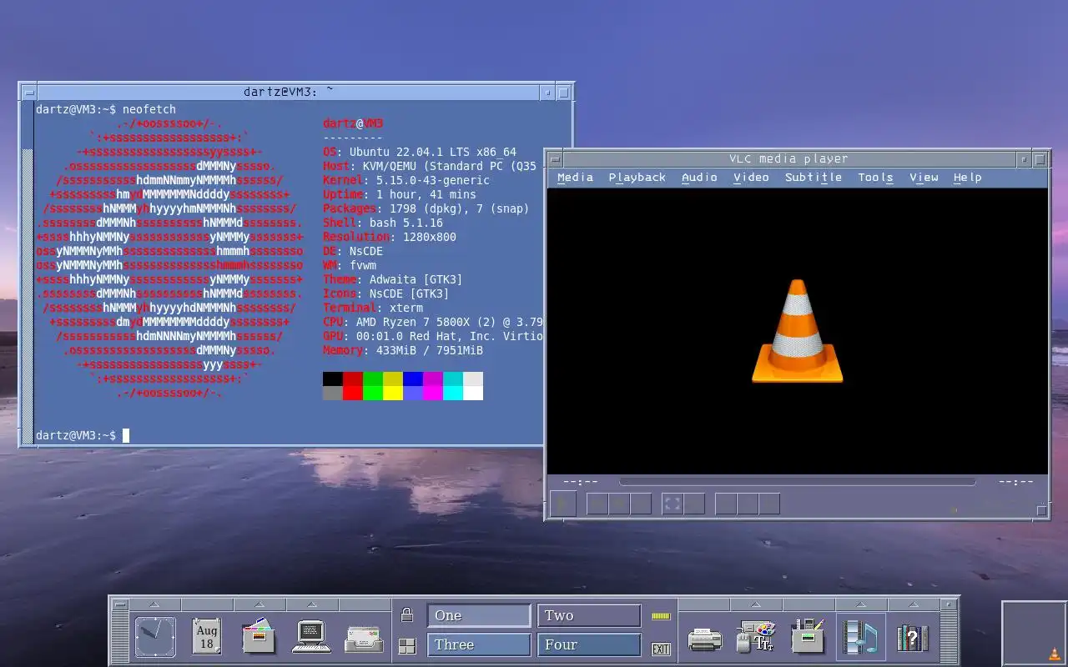Open the View menu in VLC
The height and width of the screenshot is (667, 1068).
pos(924,178)
